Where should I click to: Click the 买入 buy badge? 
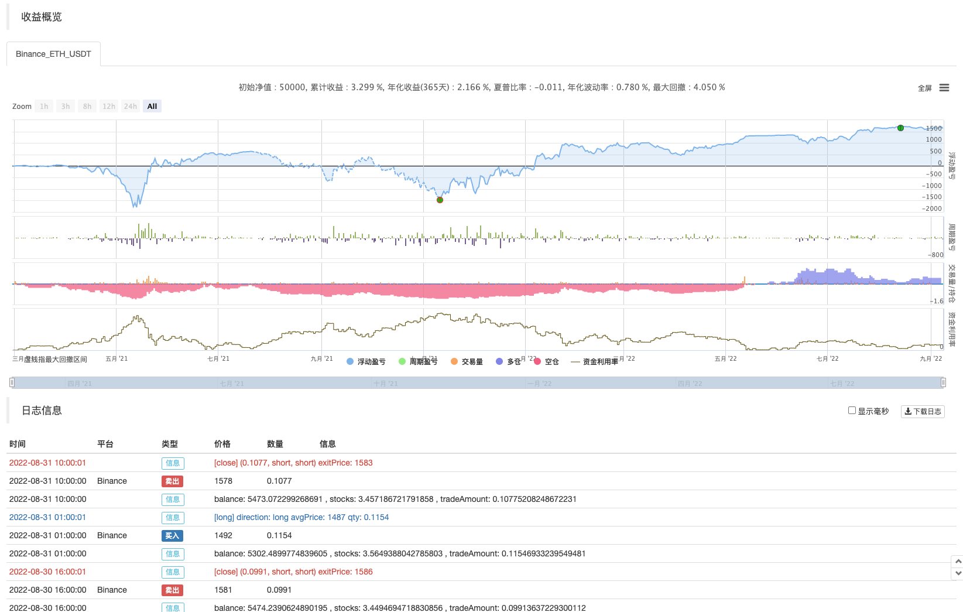click(172, 535)
